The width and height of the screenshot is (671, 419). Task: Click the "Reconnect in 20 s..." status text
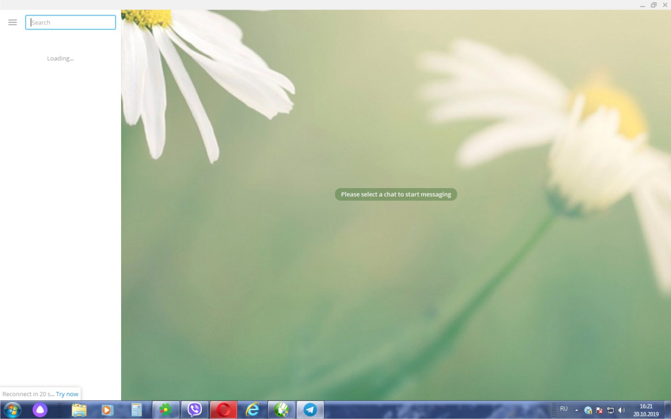tap(28, 394)
